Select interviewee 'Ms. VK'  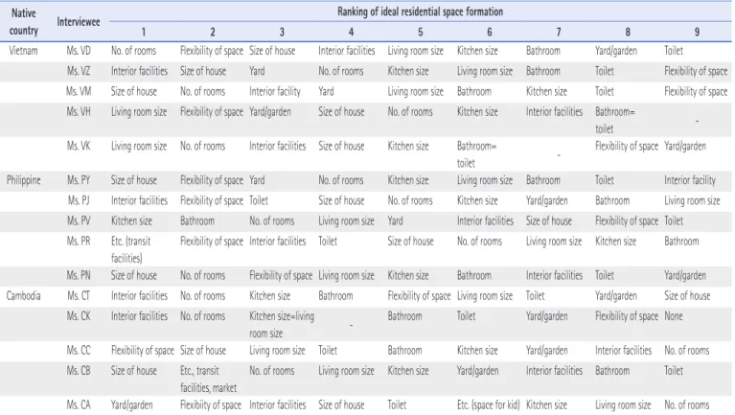(x=79, y=146)
